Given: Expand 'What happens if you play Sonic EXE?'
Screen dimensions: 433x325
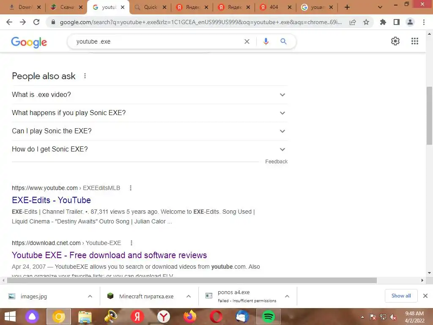Looking at the screenshot, I should [x=150, y=113].
